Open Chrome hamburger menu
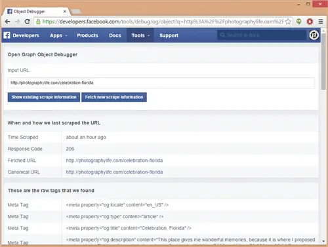Viewport: 328px width, 247px height. [321, 22]
